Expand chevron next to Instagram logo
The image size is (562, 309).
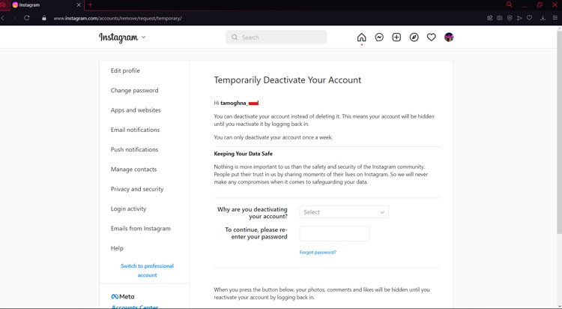point(143,37)
